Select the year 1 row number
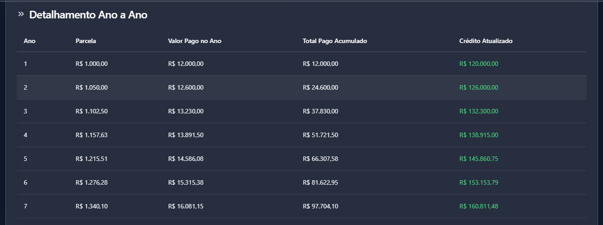This screenshot has height=225, width=603. coord(26,64)
